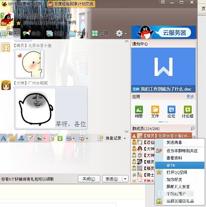Choose 加为好友 from context menu

180,179
